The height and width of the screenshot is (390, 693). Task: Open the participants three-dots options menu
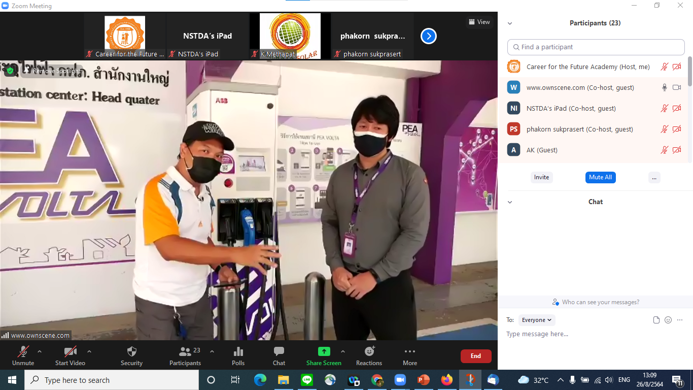[654, 177]
